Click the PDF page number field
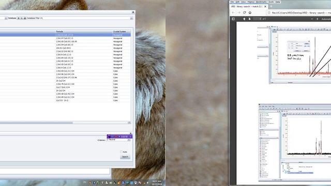Viewport: 331px width, 186px height. (257, 19)
